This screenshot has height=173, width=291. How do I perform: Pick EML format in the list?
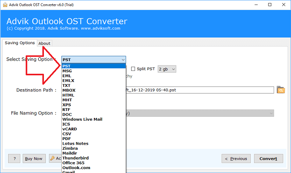(x=94, y=76)
